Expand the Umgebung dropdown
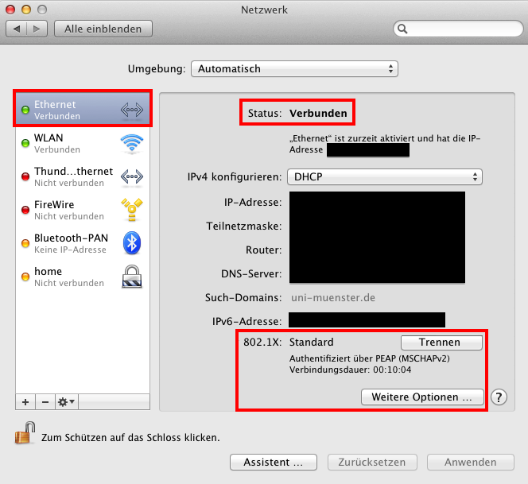 (294, 69)
